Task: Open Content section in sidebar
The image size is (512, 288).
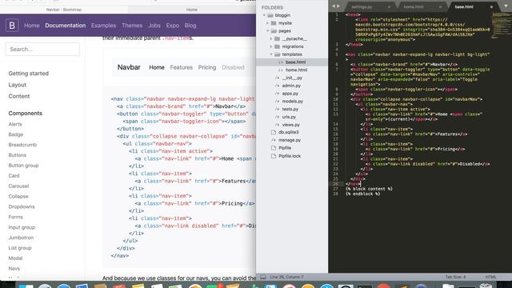Action: point(19,96)
